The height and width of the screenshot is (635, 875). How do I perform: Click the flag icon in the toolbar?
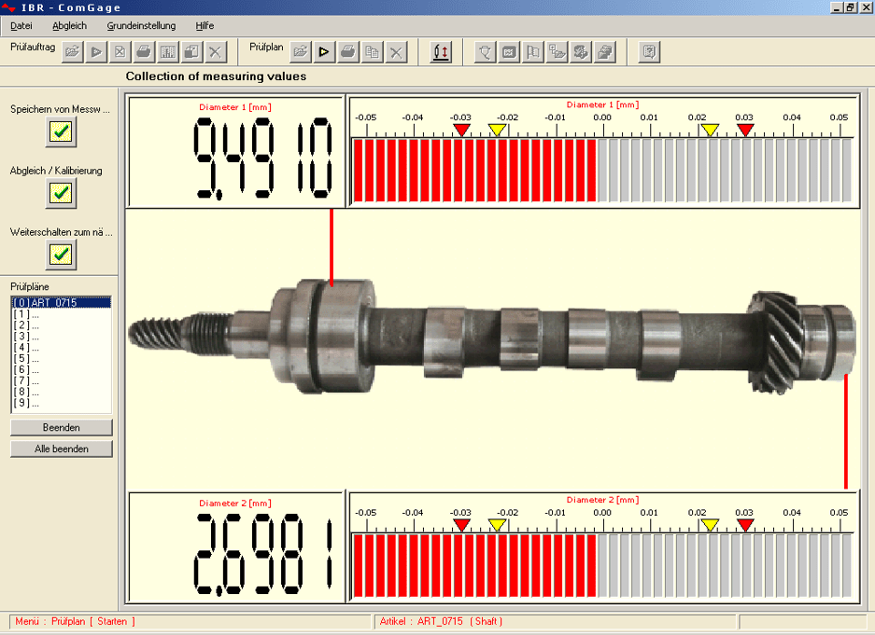(533, 52)
